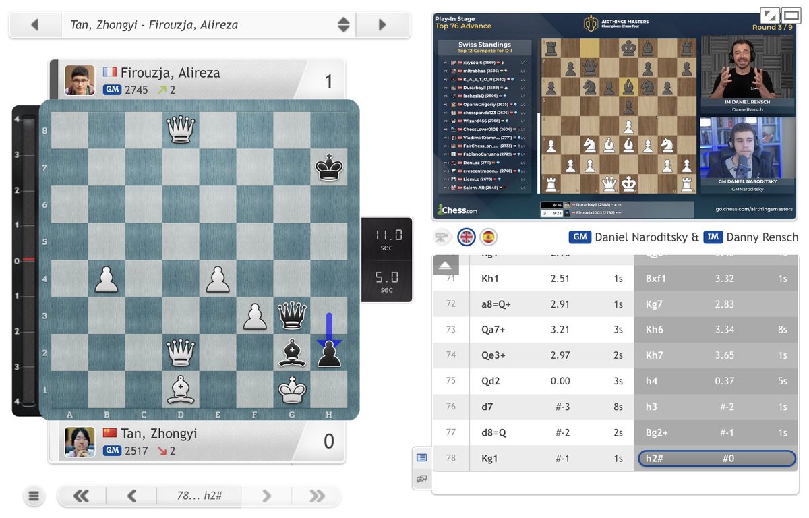Click the current move label 78... h2#
Image resolution: width=809 pixels, height=518 pixels.
pos(200,496)
